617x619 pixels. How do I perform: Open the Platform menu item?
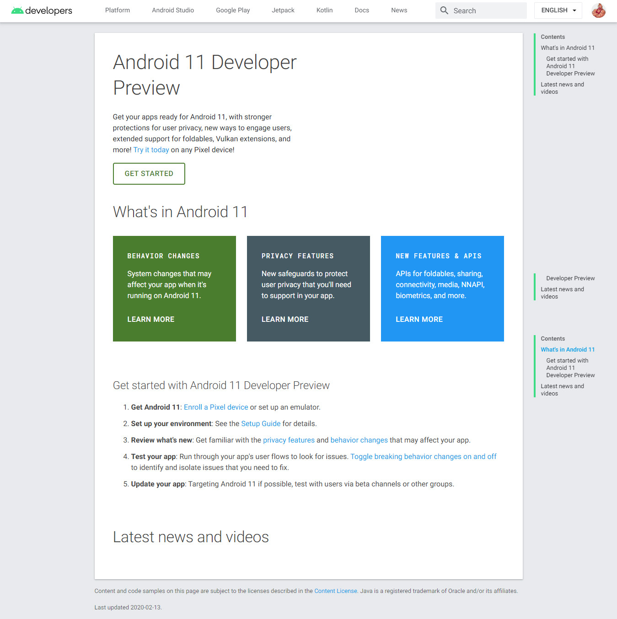[118, 11]
